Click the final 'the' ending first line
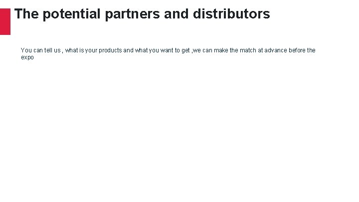The height and width of the screenshot is (202, 359). click(x=311, y=50)
